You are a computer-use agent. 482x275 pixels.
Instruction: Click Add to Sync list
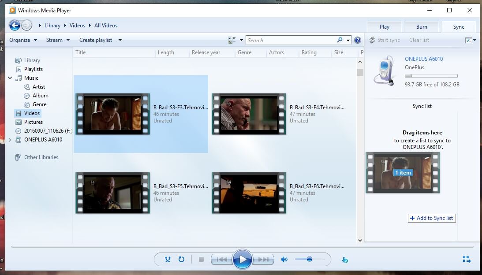[x=431, y=218]
